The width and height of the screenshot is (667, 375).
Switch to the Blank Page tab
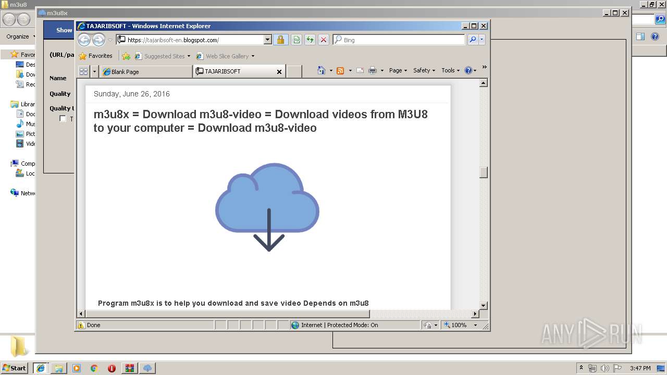[146, 72]
